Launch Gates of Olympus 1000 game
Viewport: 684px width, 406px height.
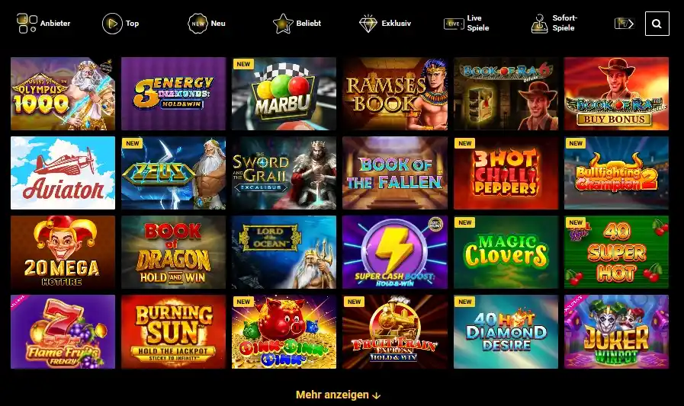pos(63,94)
